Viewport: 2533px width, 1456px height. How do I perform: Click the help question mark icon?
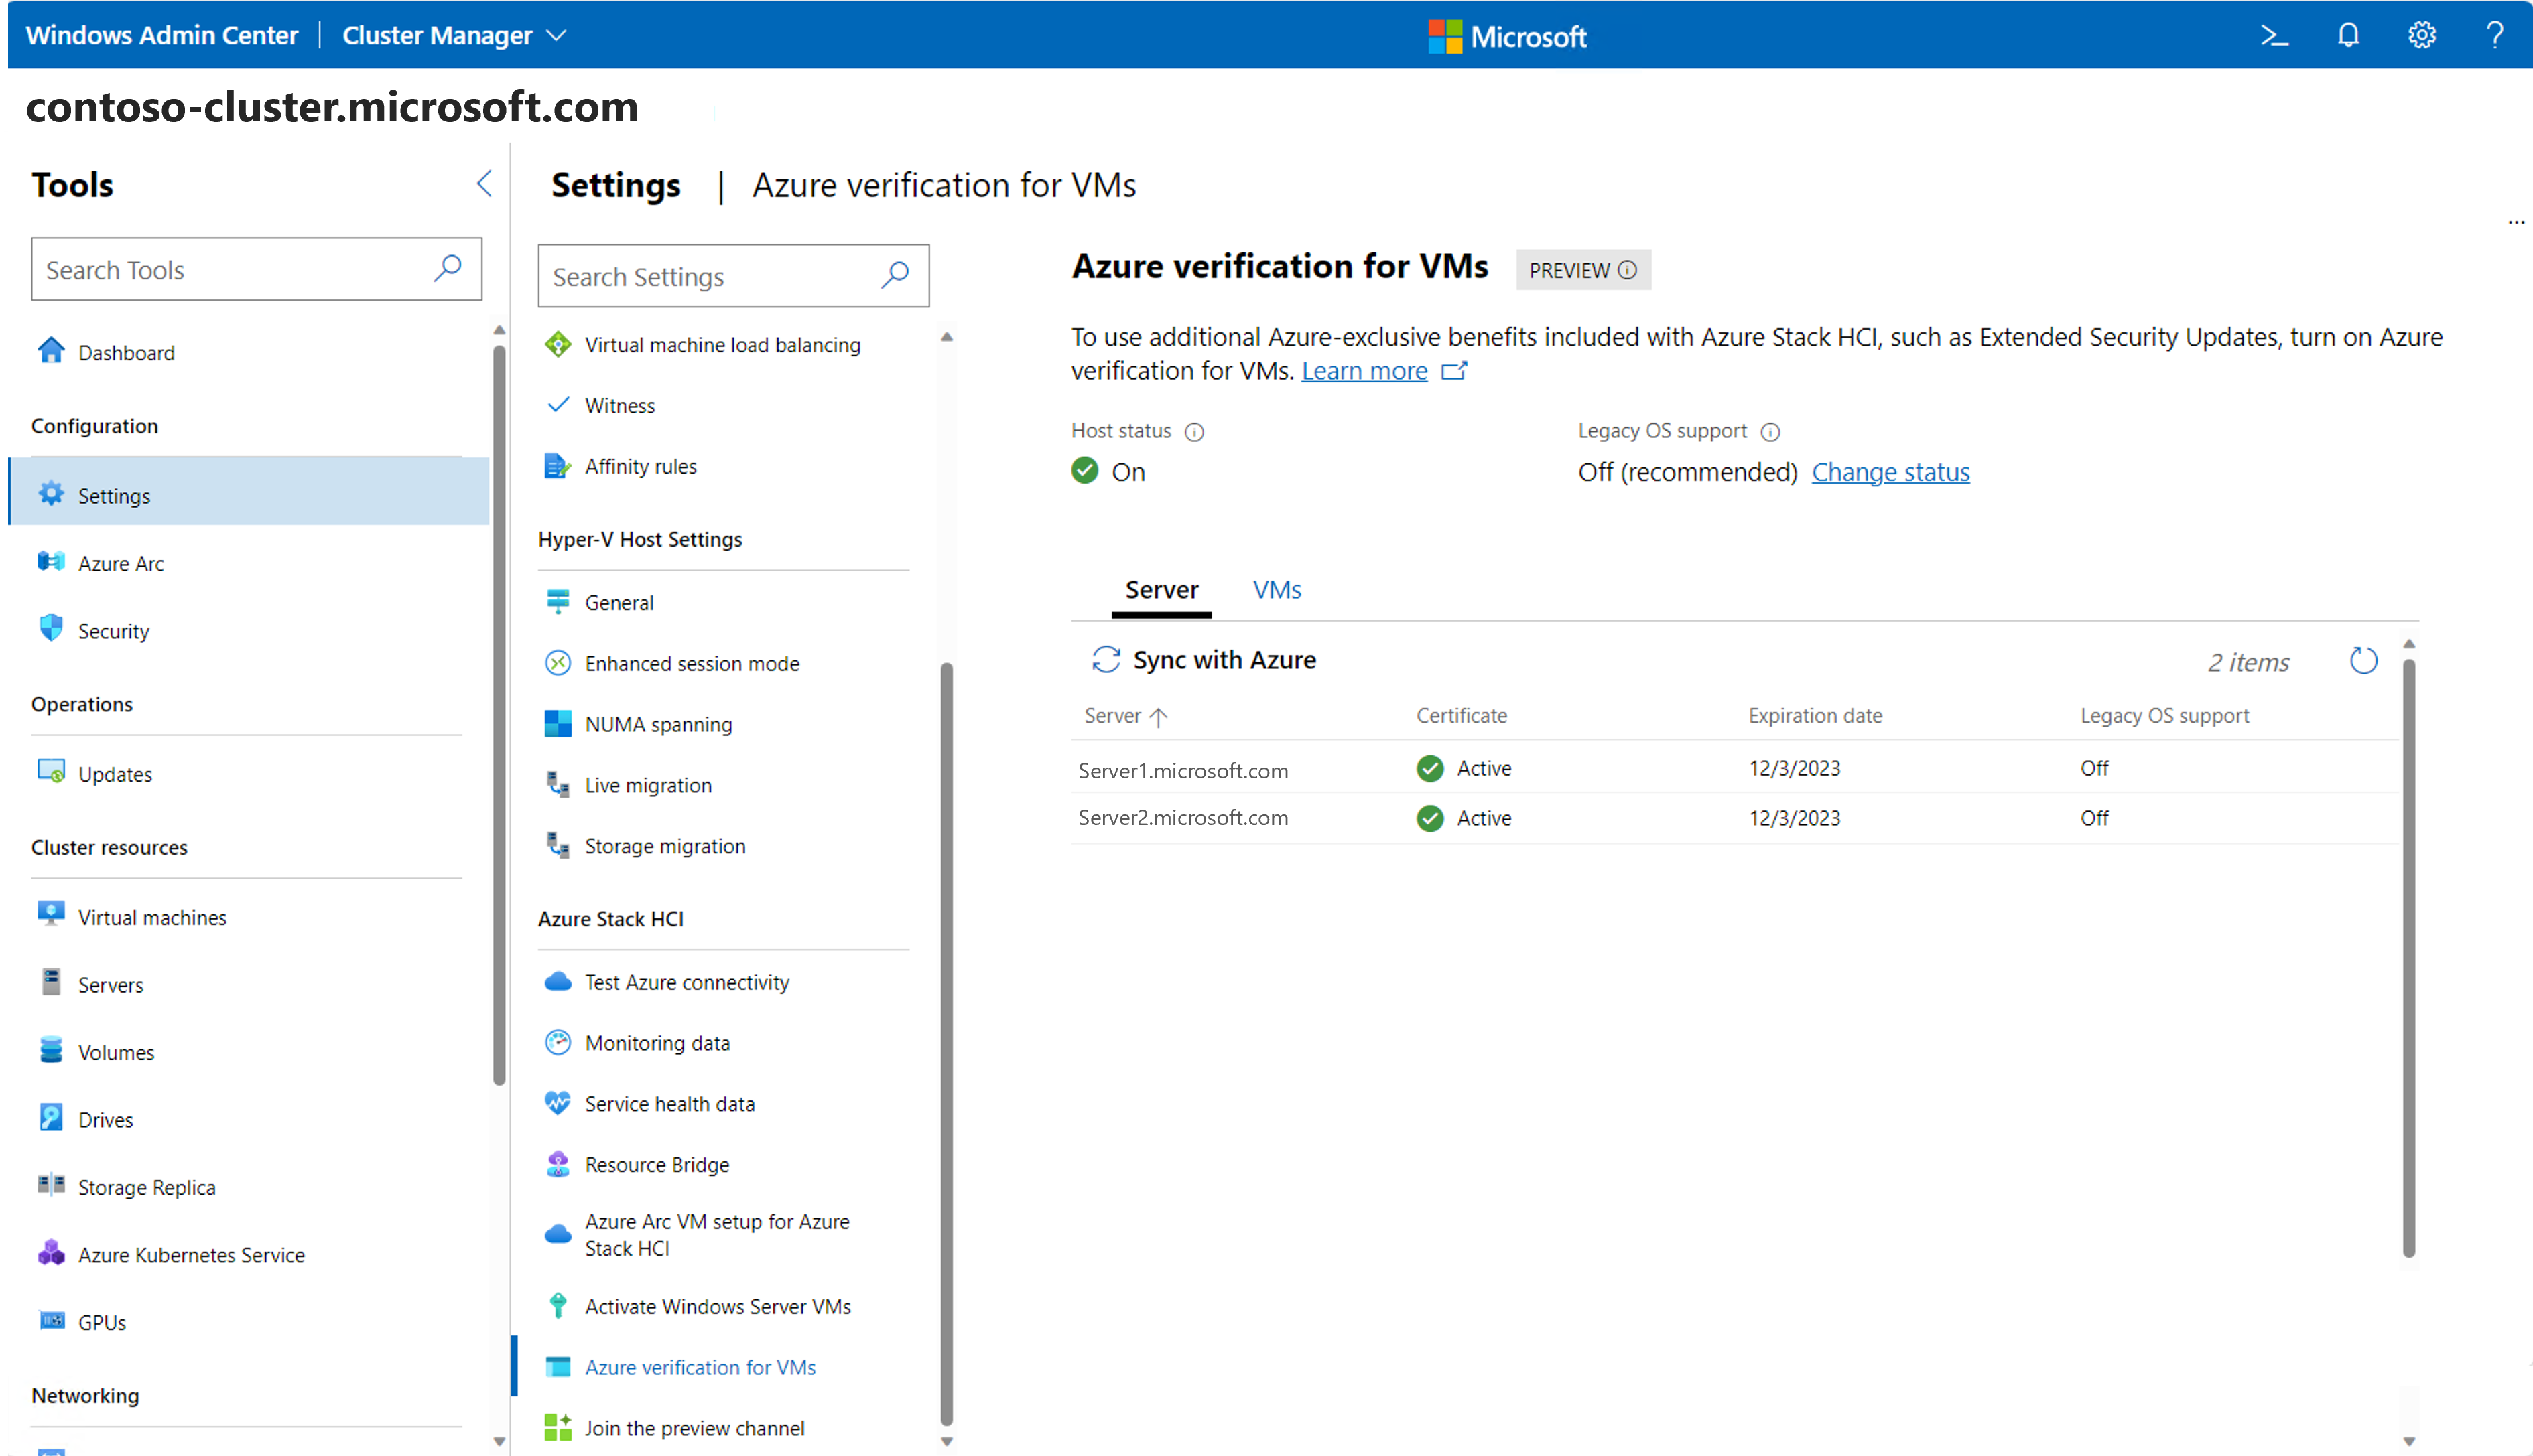2494,36
